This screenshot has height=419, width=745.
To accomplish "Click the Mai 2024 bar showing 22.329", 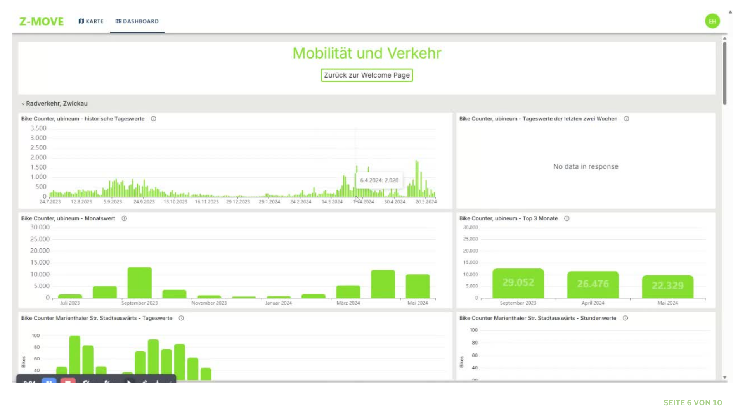I will (x=667, y=287).
